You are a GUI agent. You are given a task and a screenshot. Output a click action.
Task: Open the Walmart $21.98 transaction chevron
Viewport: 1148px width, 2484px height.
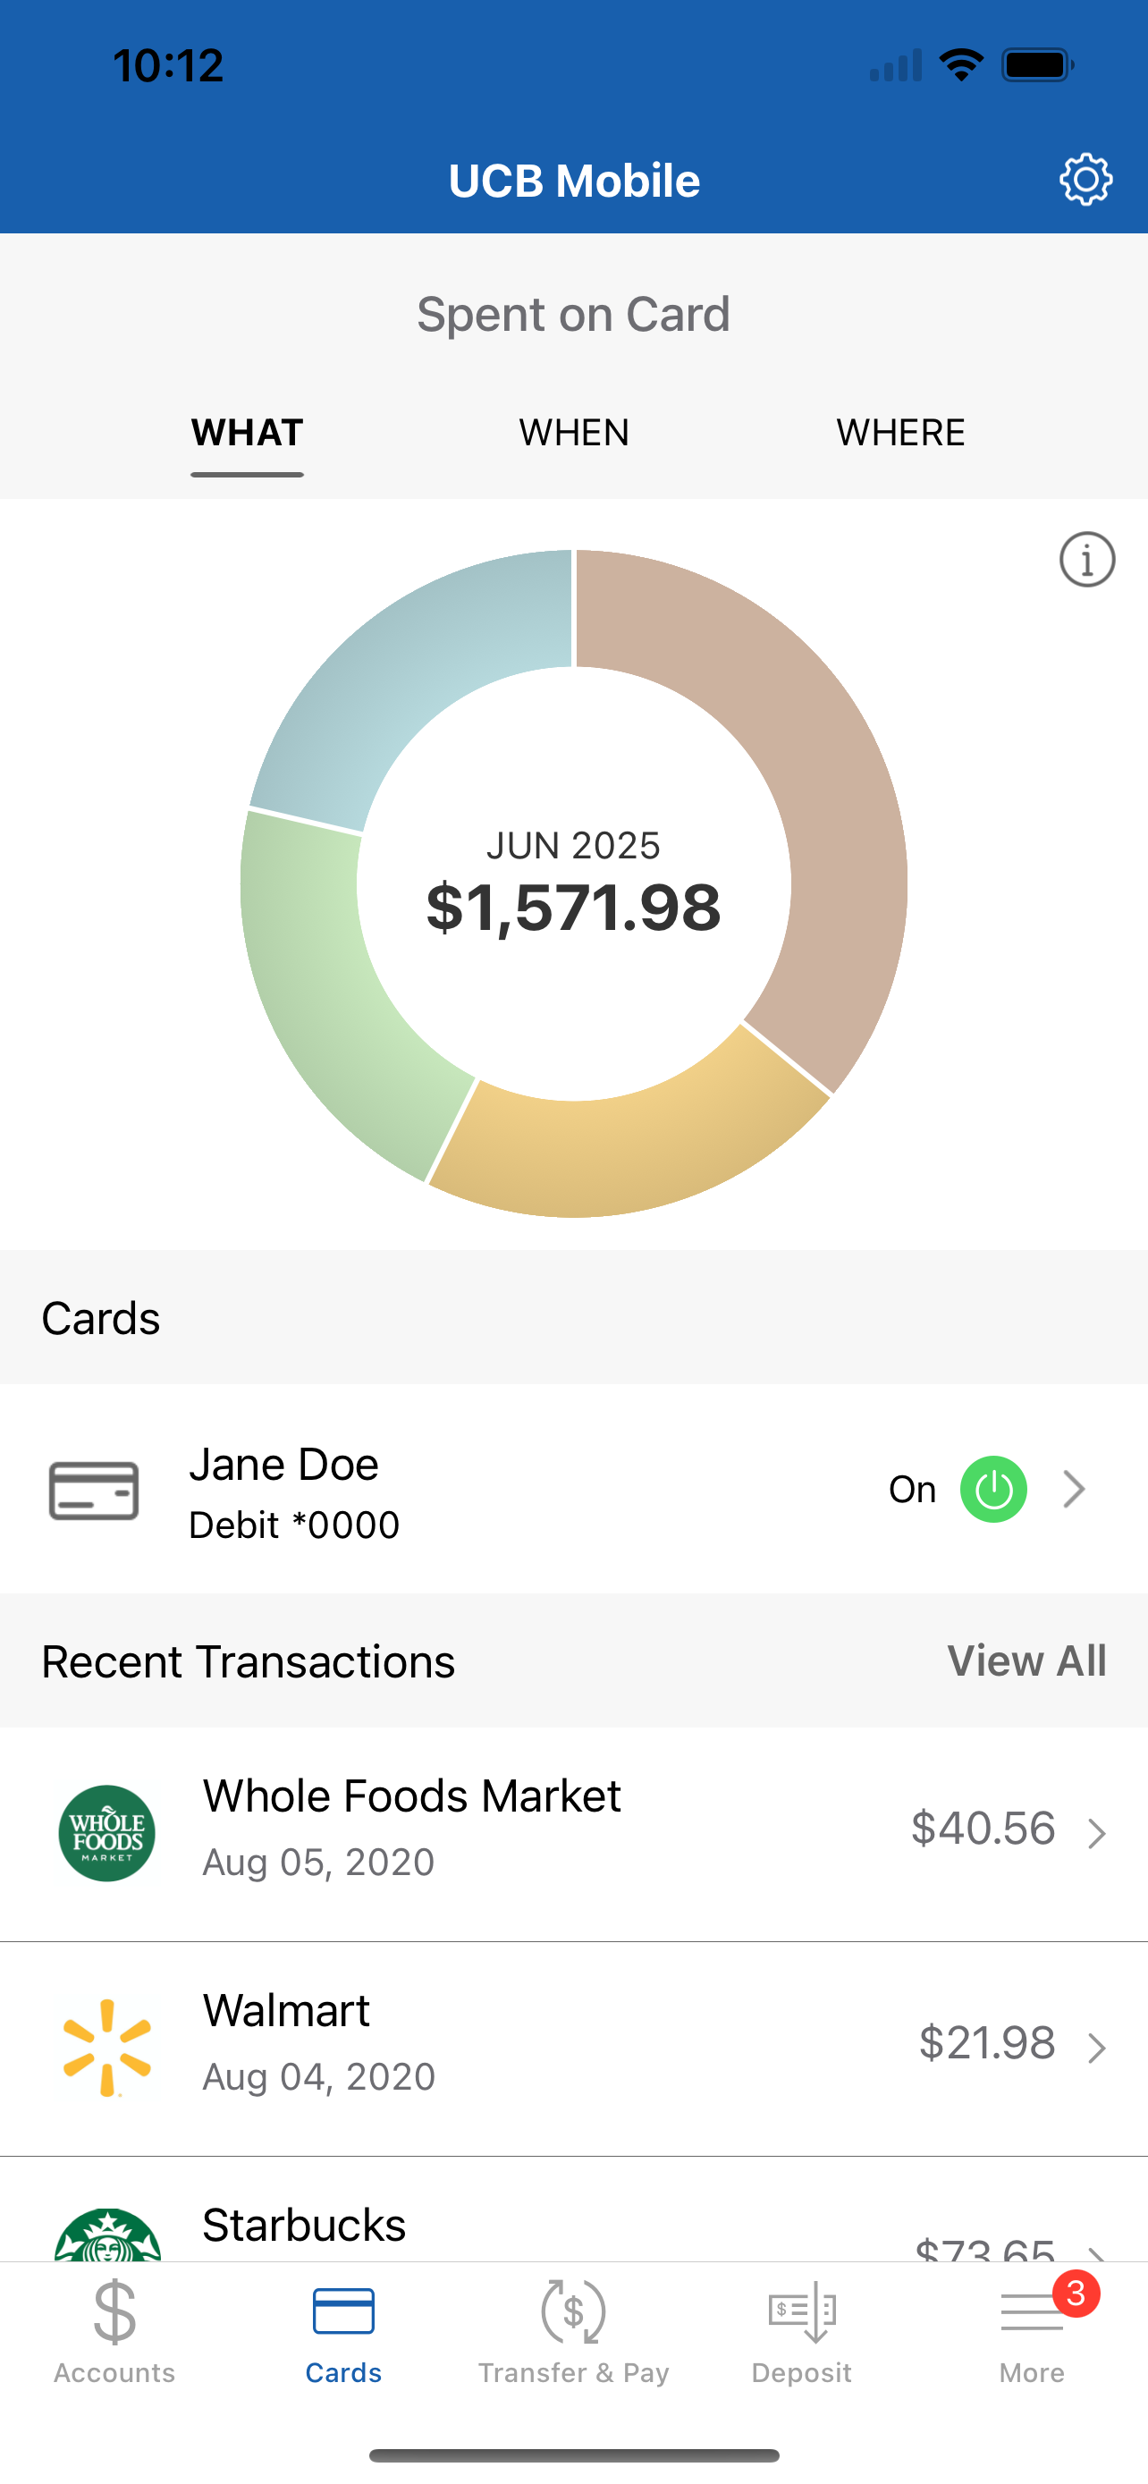1096,2049
